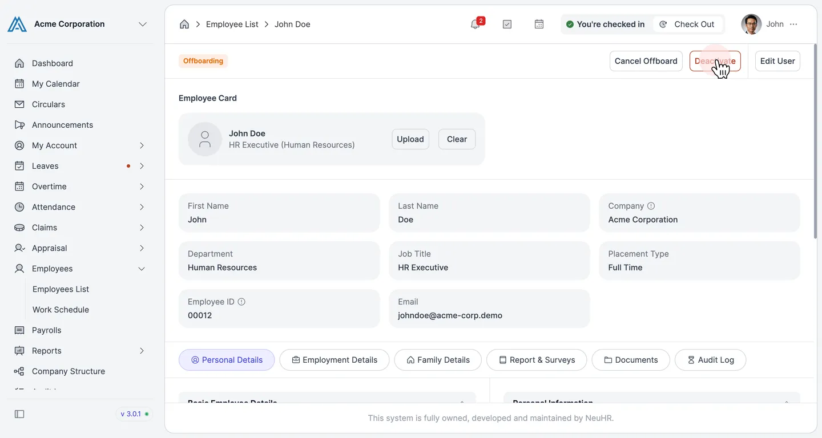822x438 pixels.
Task: Click the Payrolls sidebar icon
Action: pos(19,330)
